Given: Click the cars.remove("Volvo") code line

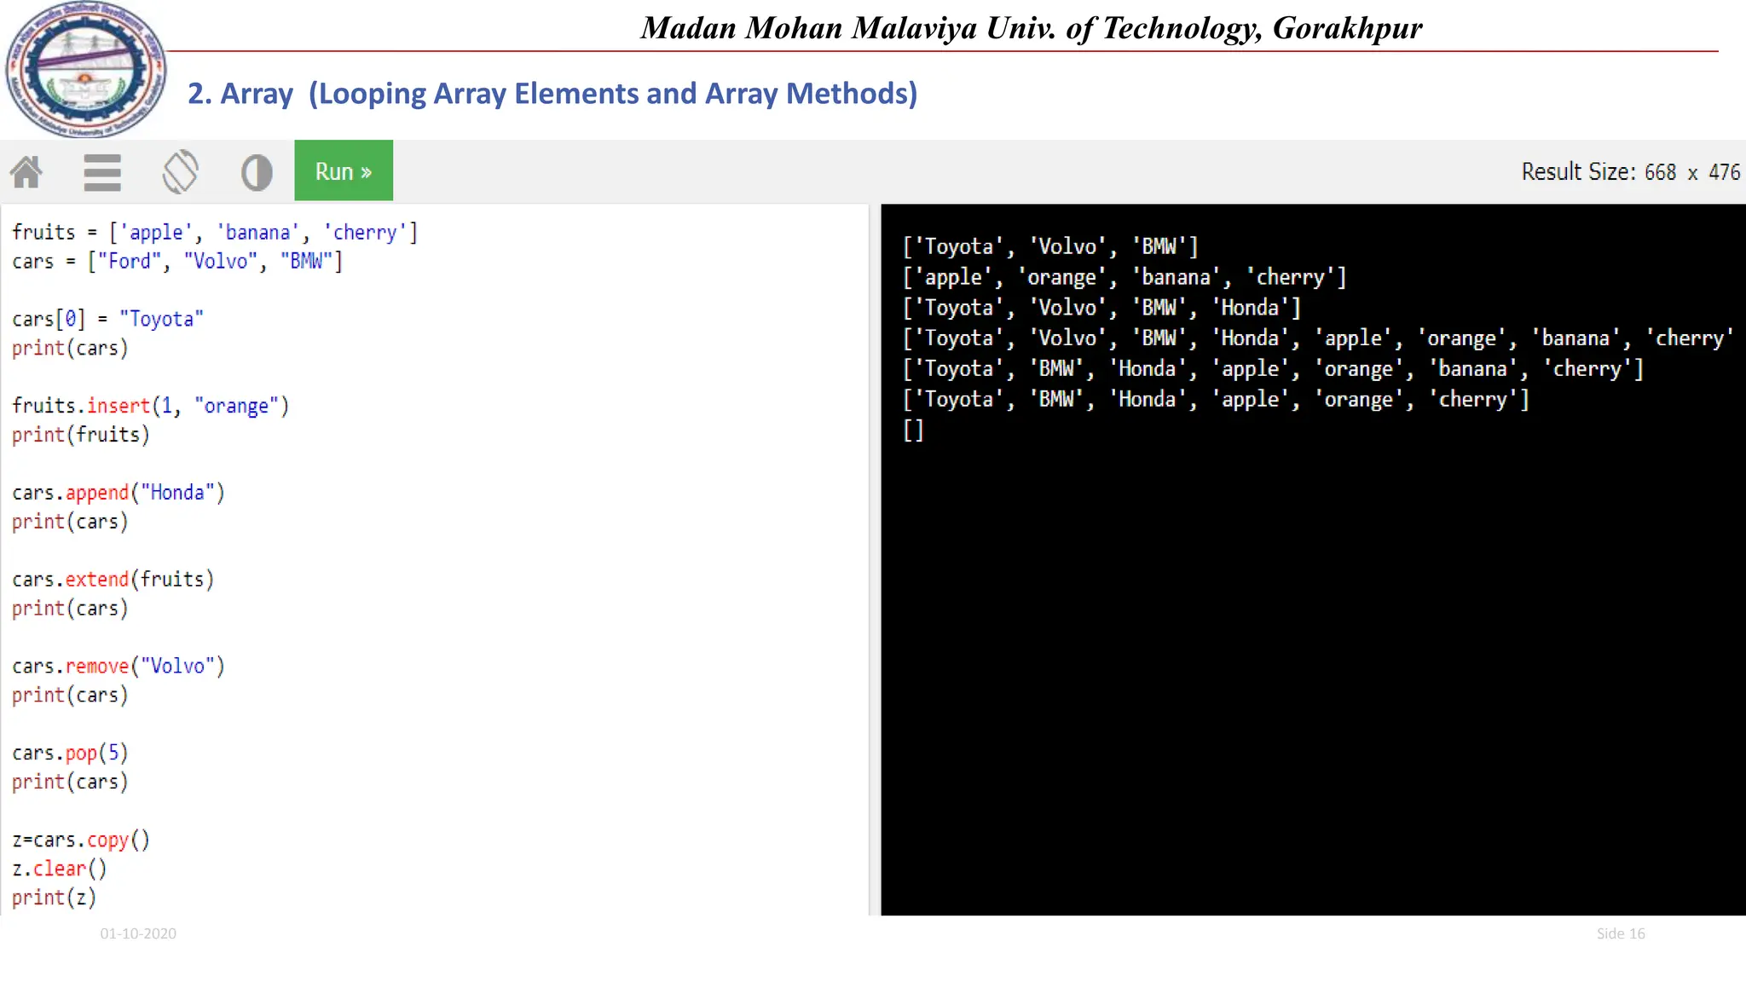Looking at the screenshot, I should coord(119,667).
